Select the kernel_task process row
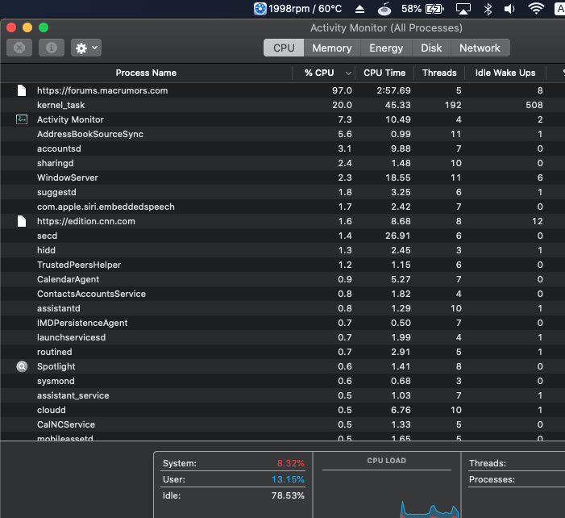 pyautogui.click(x=282, y=105)
